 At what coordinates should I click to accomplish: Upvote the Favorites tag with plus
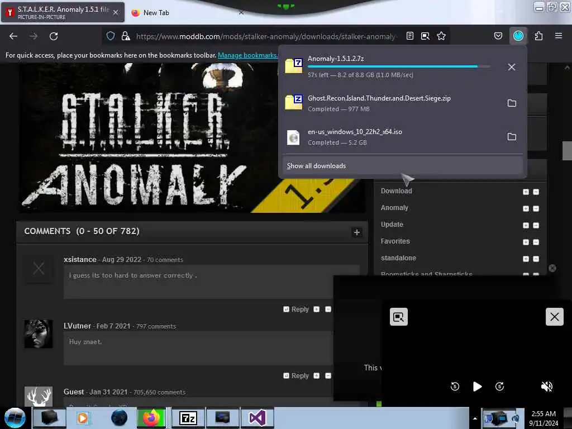pos(526,242)
